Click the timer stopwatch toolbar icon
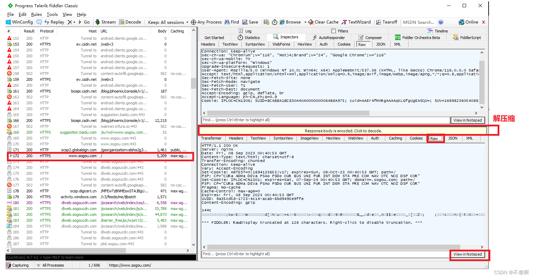The width and height of the screenshot is (534, 278). coord(274,22)
